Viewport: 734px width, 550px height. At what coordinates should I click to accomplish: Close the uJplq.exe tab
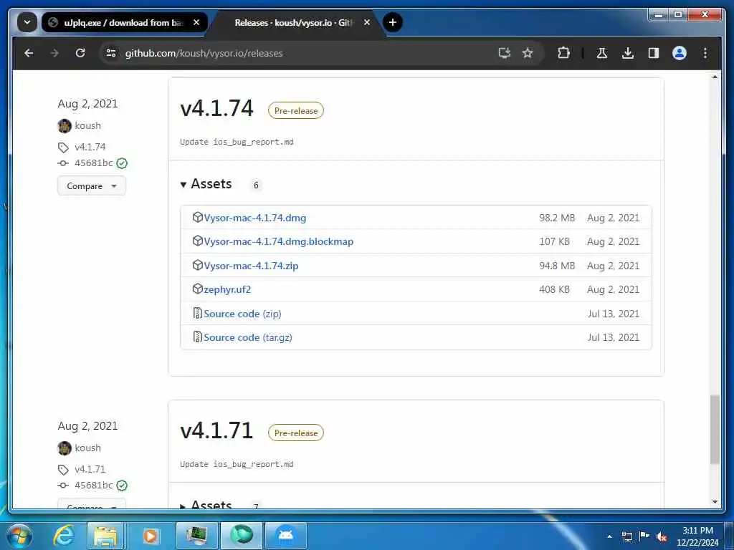(196, 22)
